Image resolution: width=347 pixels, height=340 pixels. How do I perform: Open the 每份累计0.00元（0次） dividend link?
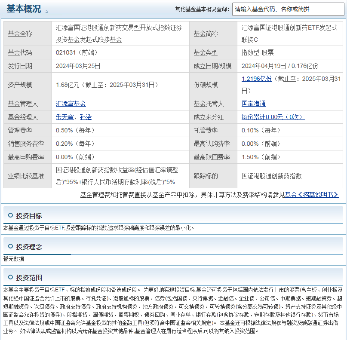tap(273, 117)
